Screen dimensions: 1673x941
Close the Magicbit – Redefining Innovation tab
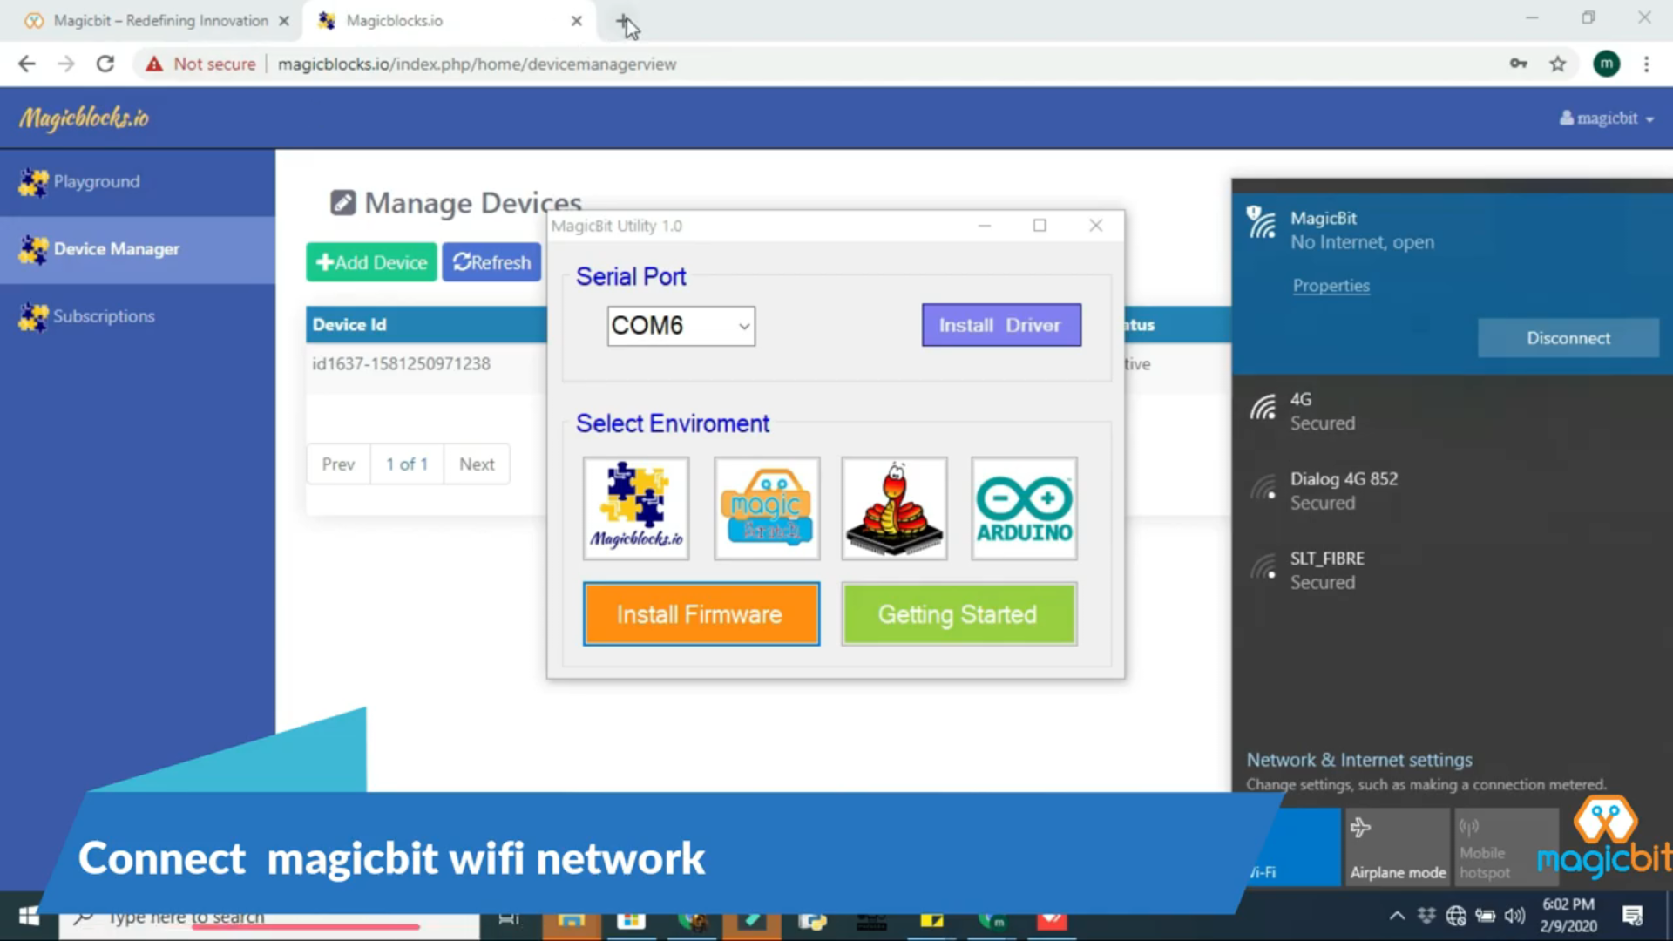284,21
